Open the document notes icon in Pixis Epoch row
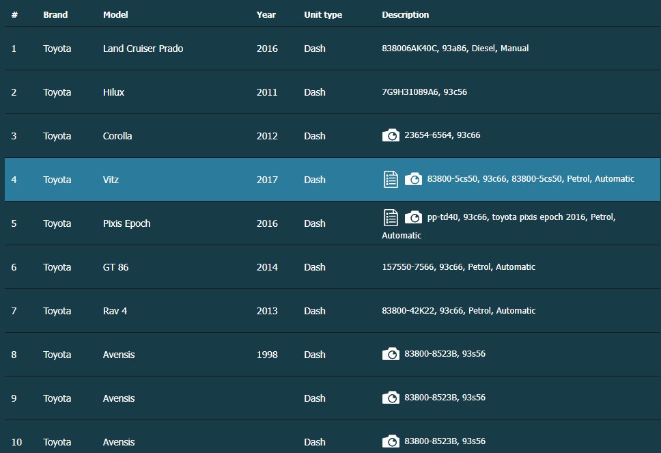The width and height of the screenshot is (661, 453). (391, 218)
